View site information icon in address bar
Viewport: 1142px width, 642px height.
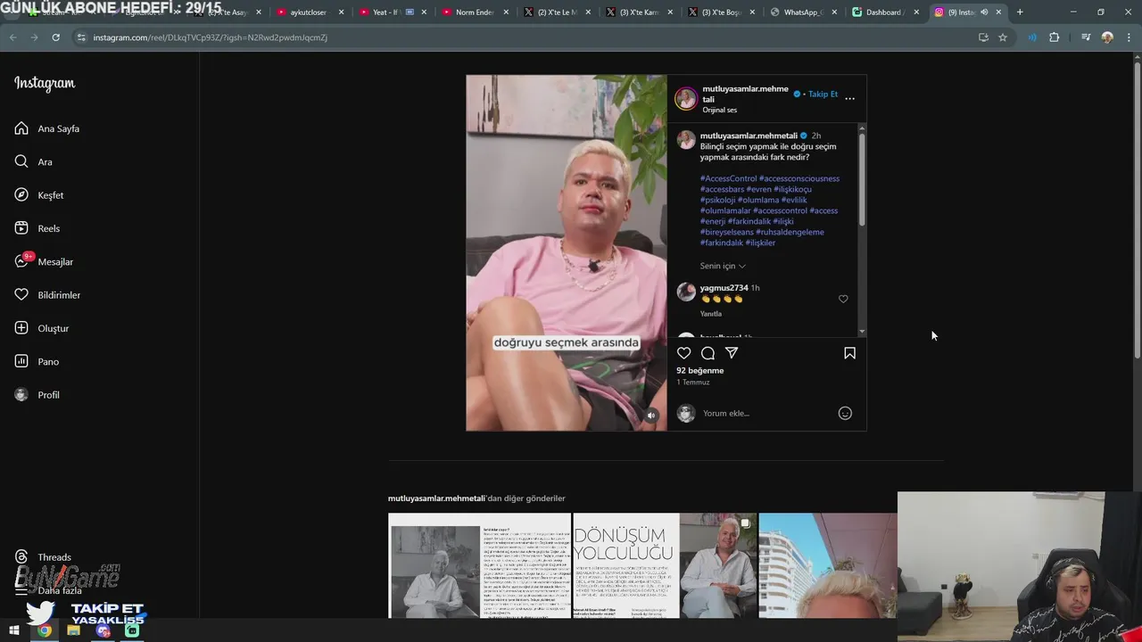click(81, 37)
